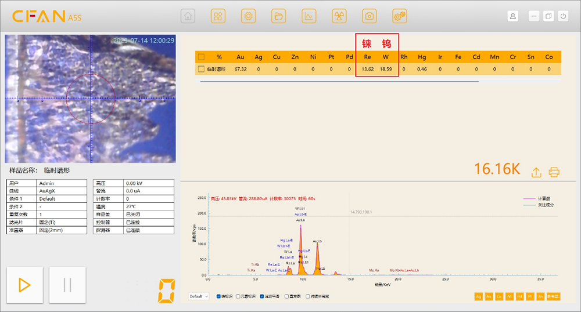Click the Au element button below spectrum
Viewport: 581px width, 312px height.
coord(489,296)
